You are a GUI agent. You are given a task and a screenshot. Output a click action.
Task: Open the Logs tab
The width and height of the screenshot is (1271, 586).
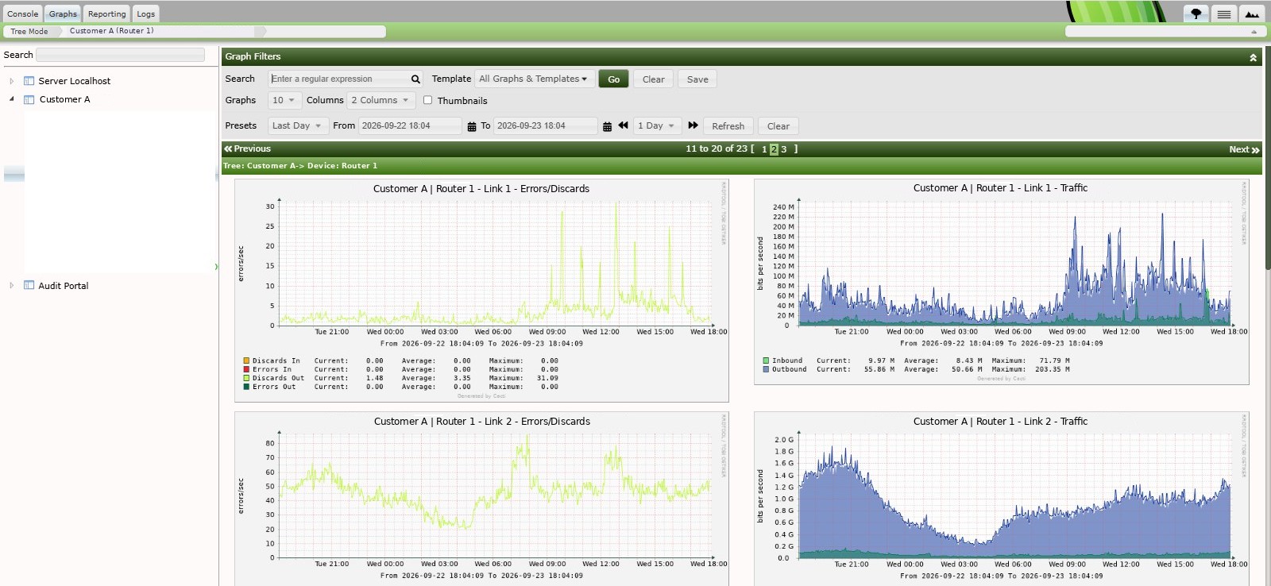pos(145,13)
